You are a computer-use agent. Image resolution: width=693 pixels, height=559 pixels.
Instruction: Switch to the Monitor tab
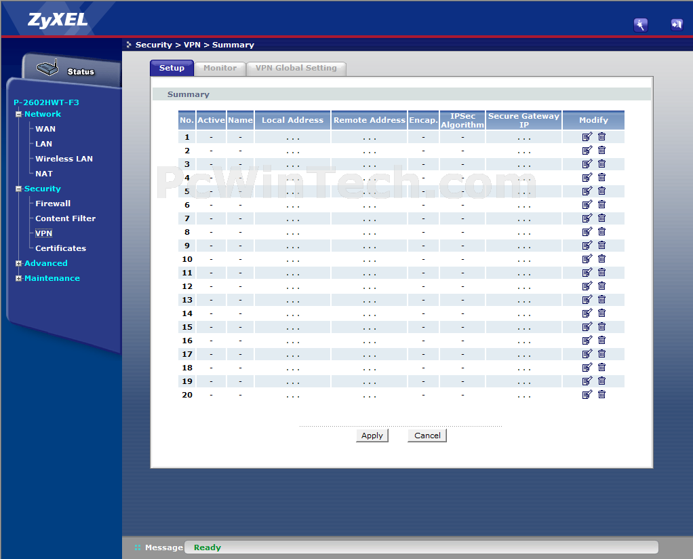pos(220,68)
